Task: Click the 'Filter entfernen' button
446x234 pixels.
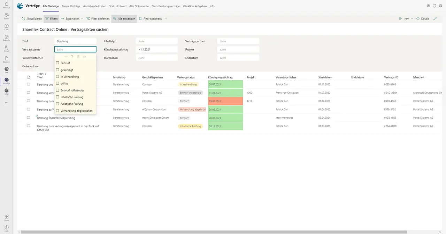Action: pos(98,19)
